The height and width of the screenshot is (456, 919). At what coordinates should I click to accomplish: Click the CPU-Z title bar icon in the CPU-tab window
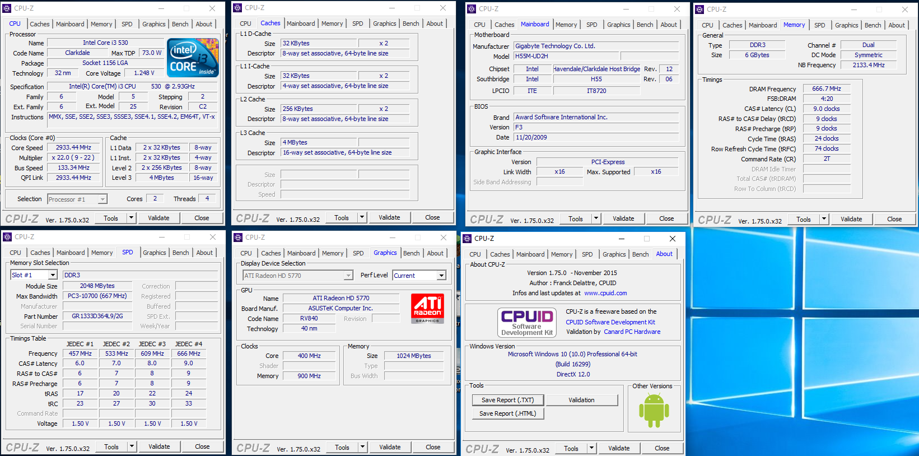7,8
